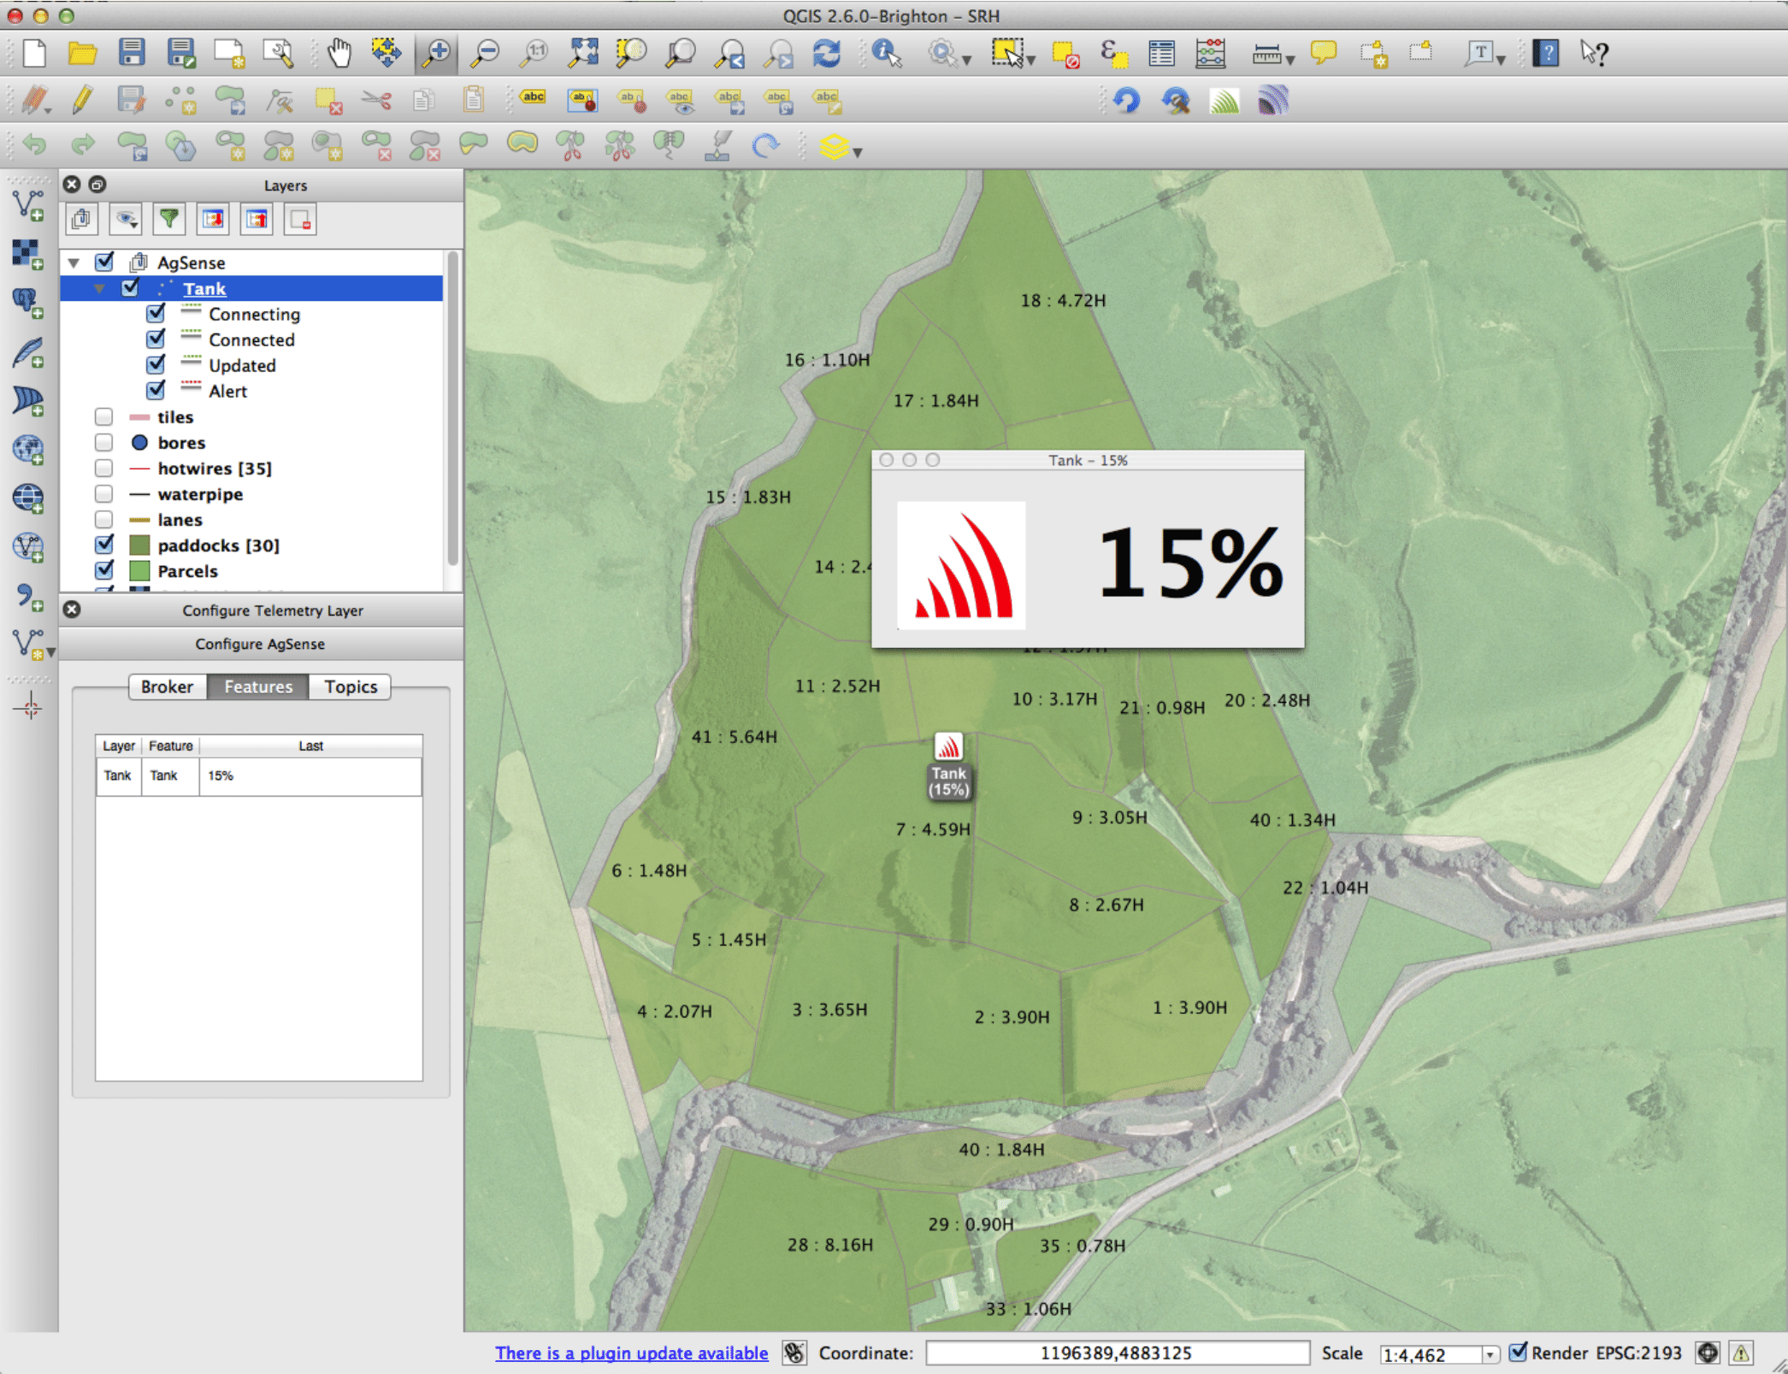This screenshot has width=1788, height=1374.
Task: Enable the bores layer checkbox
Action: point(104,442)
